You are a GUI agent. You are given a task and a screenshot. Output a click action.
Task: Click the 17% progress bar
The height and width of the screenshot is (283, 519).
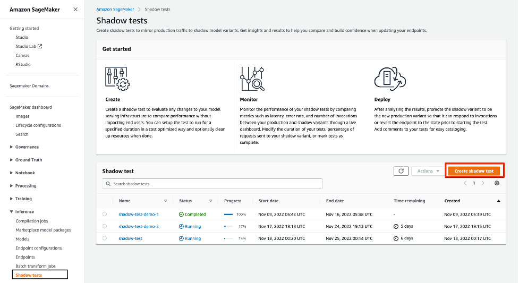pos(228,226)
